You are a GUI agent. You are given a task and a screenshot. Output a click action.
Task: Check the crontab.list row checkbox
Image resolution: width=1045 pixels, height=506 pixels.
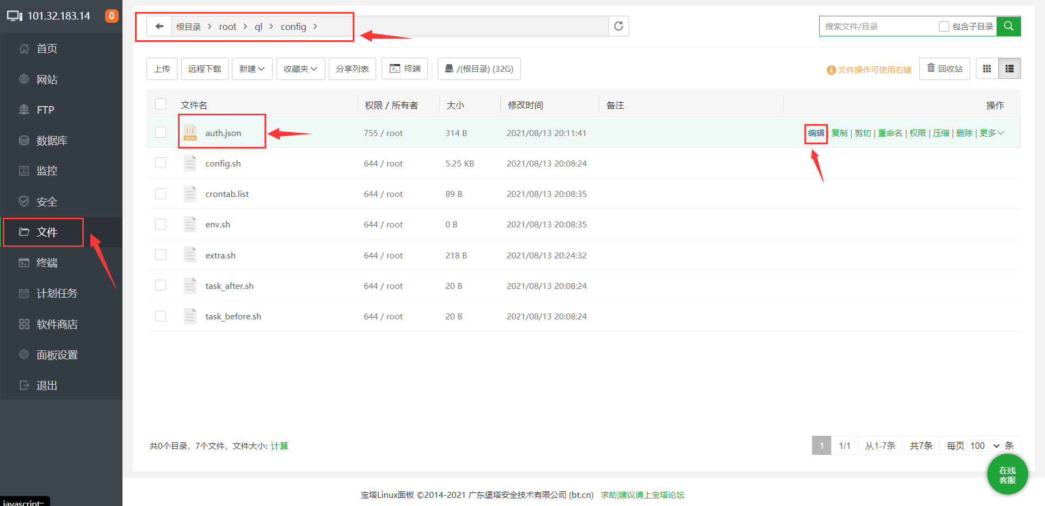(161, 194)
